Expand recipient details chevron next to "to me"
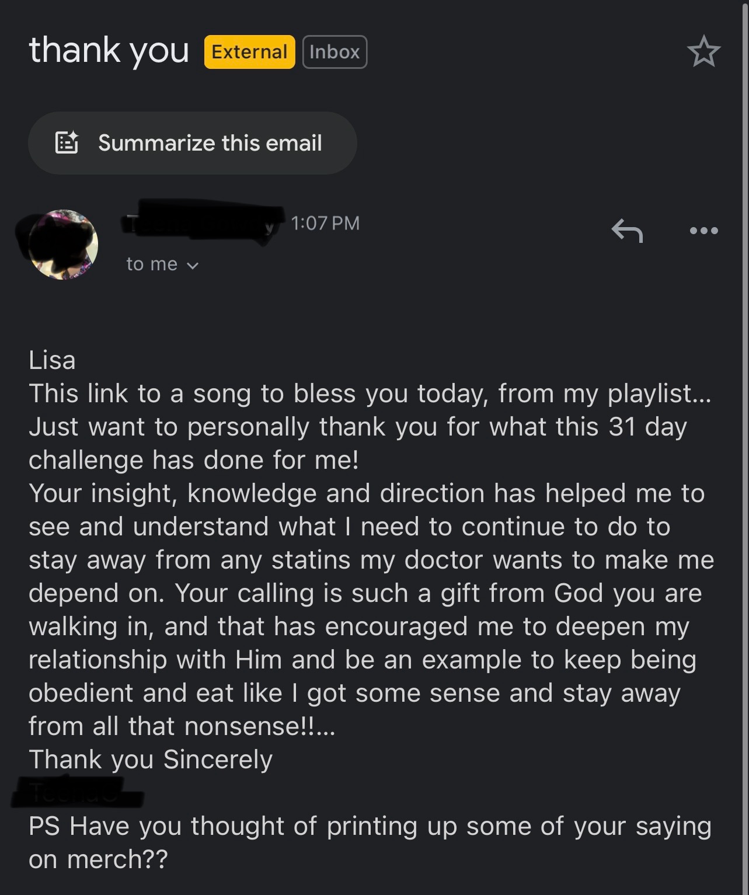Image resolution: width=749 pixels, height=895 pixels. (193, 266)
